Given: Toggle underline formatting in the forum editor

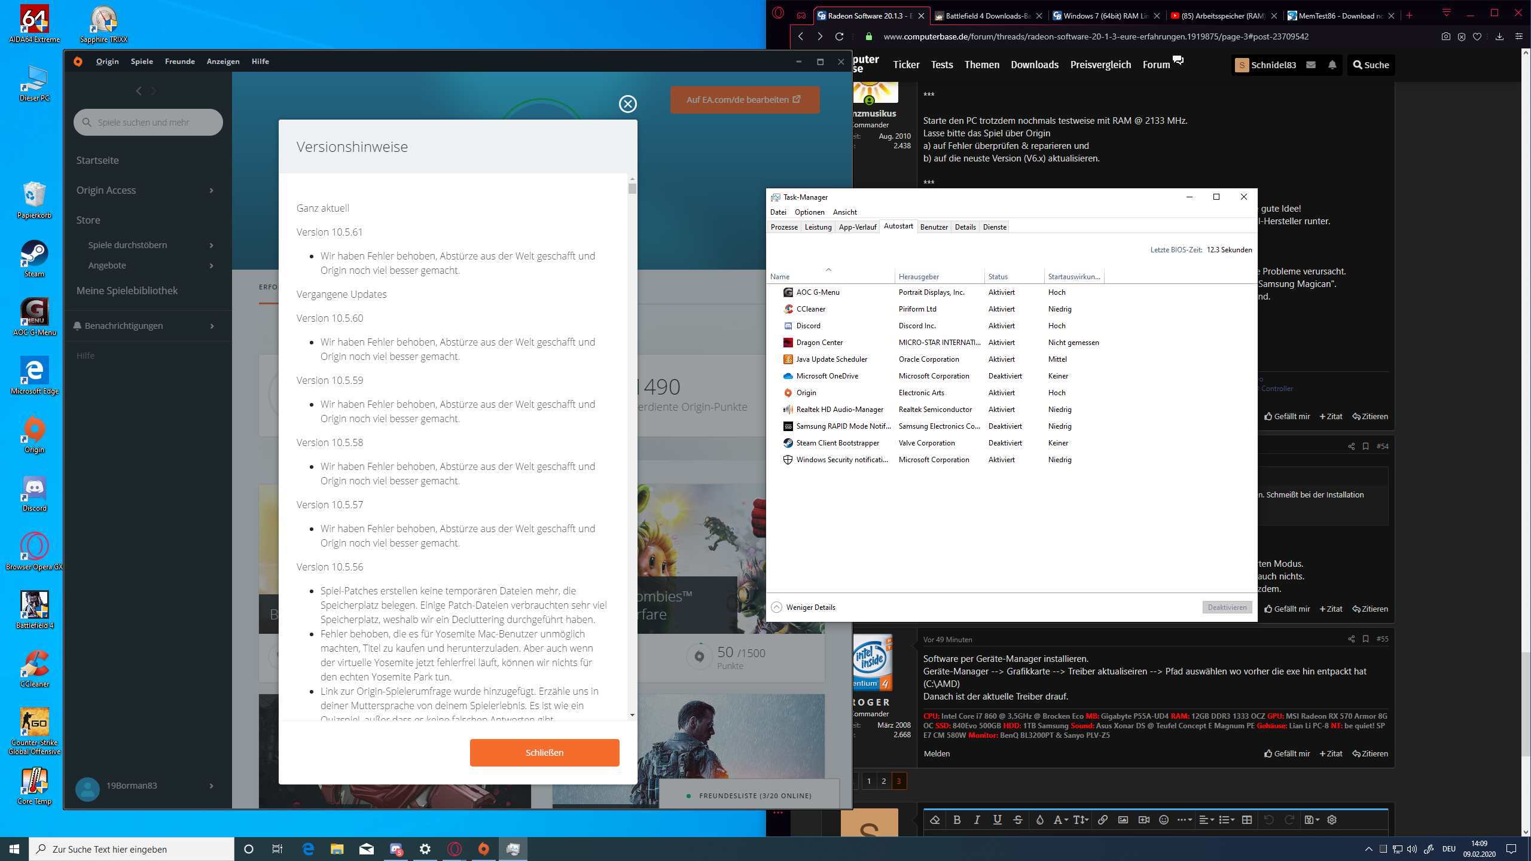Looking at the screenshot, I should click(x=998, y=820).
